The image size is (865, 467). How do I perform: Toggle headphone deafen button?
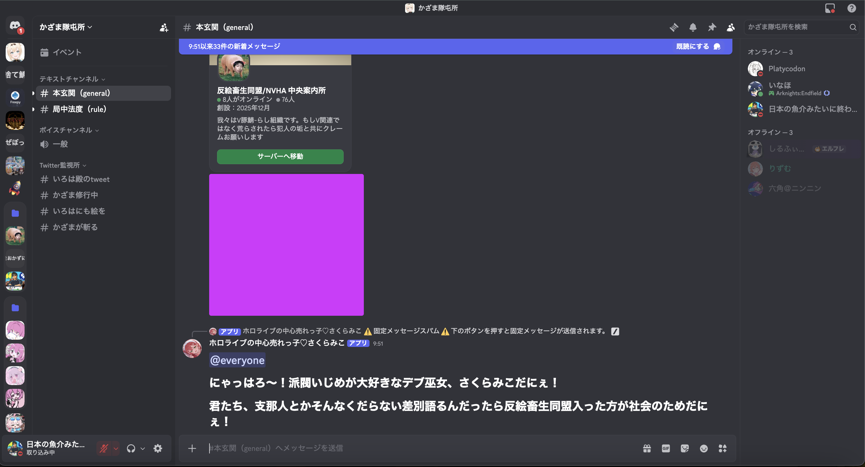point(131,448)
